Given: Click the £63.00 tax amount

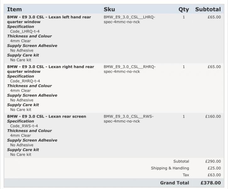Looking at the screenshot, I should 214,175.
